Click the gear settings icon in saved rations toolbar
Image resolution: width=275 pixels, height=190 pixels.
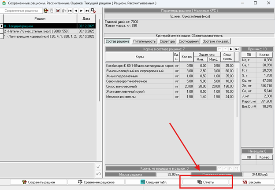(93, 11)
